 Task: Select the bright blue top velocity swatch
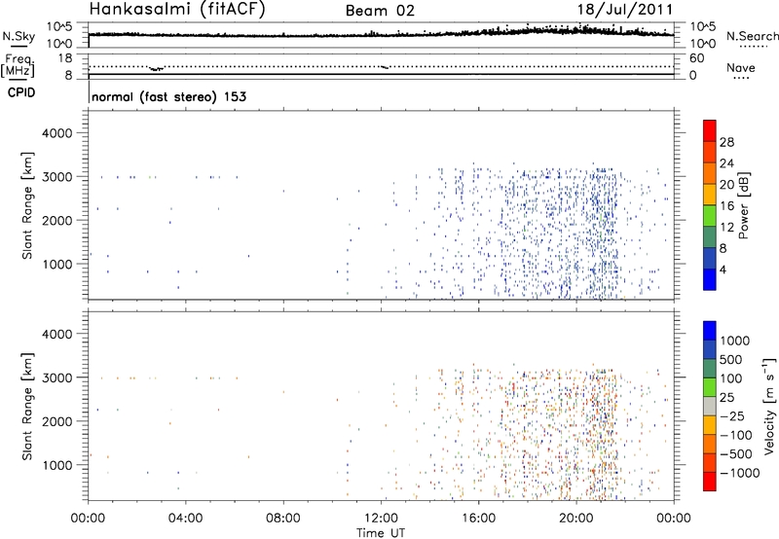click(x=710, y=331)
